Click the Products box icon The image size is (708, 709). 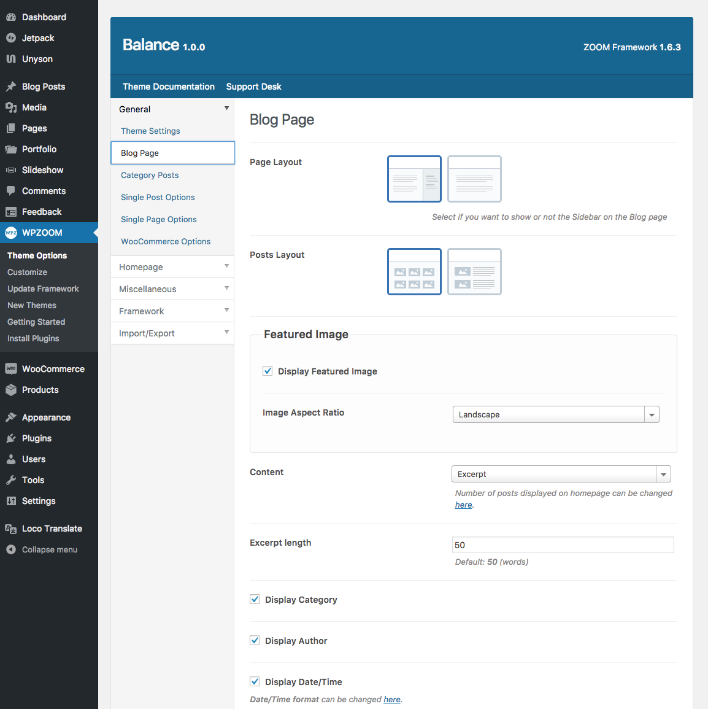click(x=11, y=390)
